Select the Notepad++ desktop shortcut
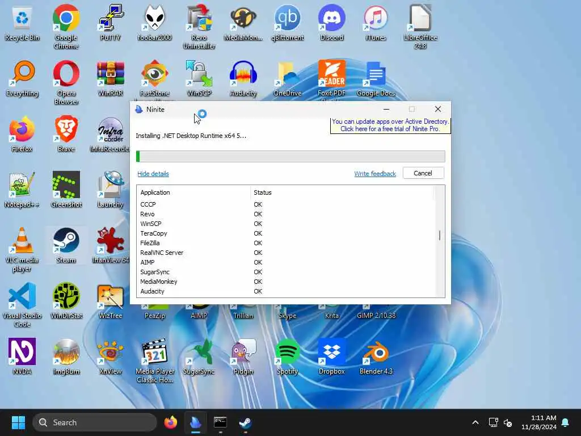This screenshot has height=436, width=581. (x=22, y=190)
